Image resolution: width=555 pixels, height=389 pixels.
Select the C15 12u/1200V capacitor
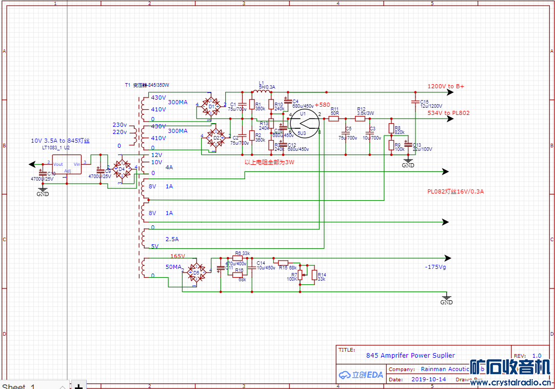415,103
